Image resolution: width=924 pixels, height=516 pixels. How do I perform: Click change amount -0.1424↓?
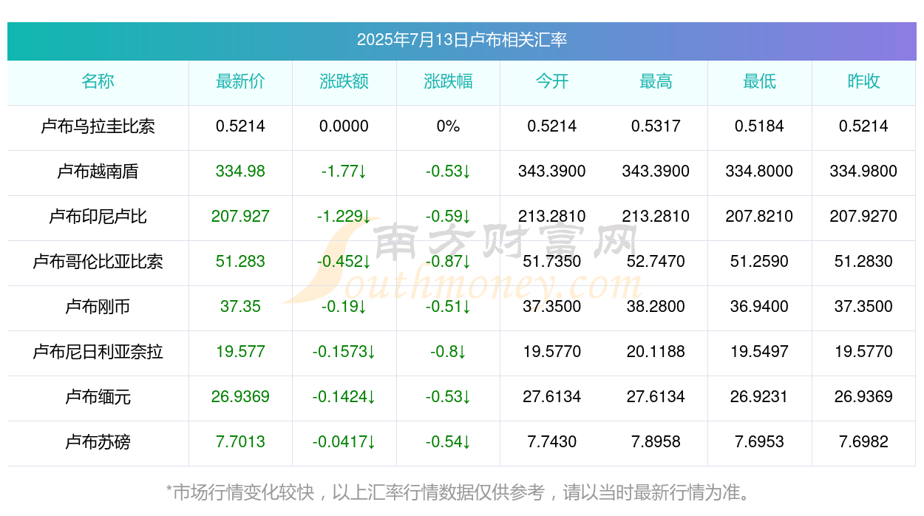[344, 397]
